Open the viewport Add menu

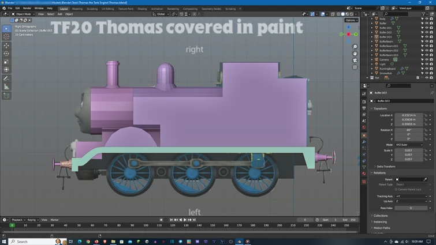(x=60, y=14)
